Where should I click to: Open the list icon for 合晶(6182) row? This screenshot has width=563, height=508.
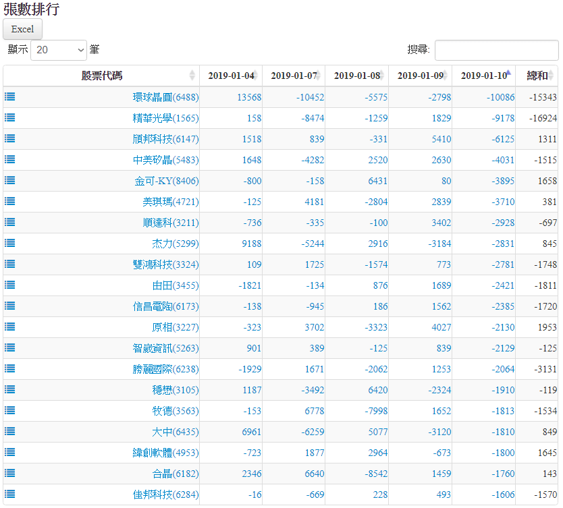(x=10, y=473)
